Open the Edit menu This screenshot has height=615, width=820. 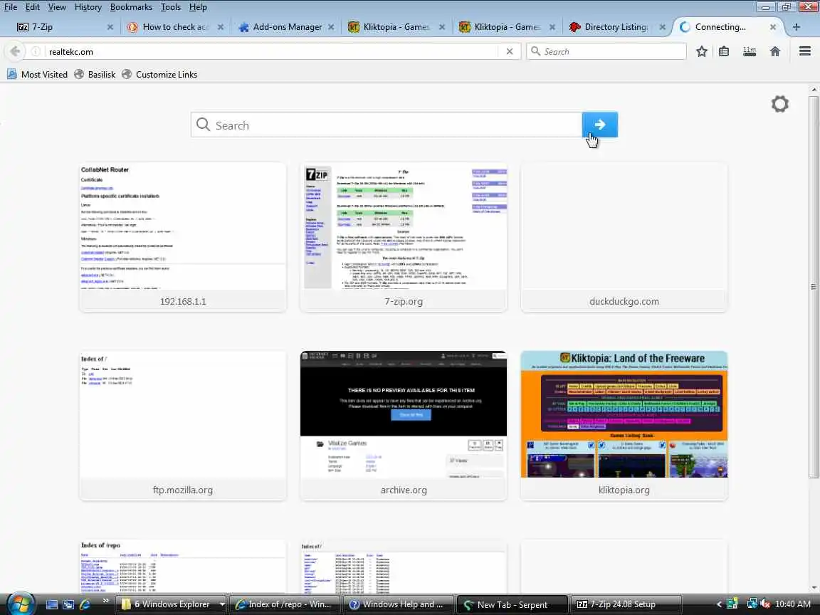[x=33, y=7]
